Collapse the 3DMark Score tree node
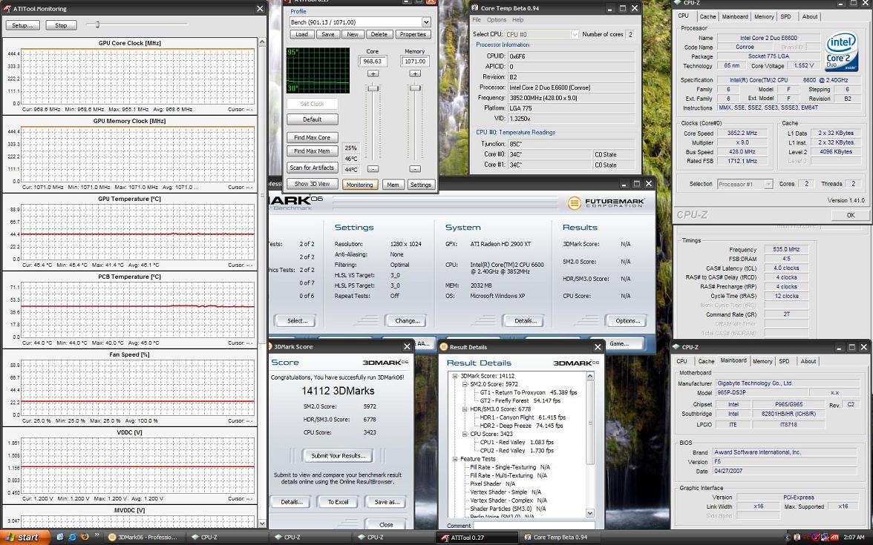 pyautogui.click(x=456, y=376)
